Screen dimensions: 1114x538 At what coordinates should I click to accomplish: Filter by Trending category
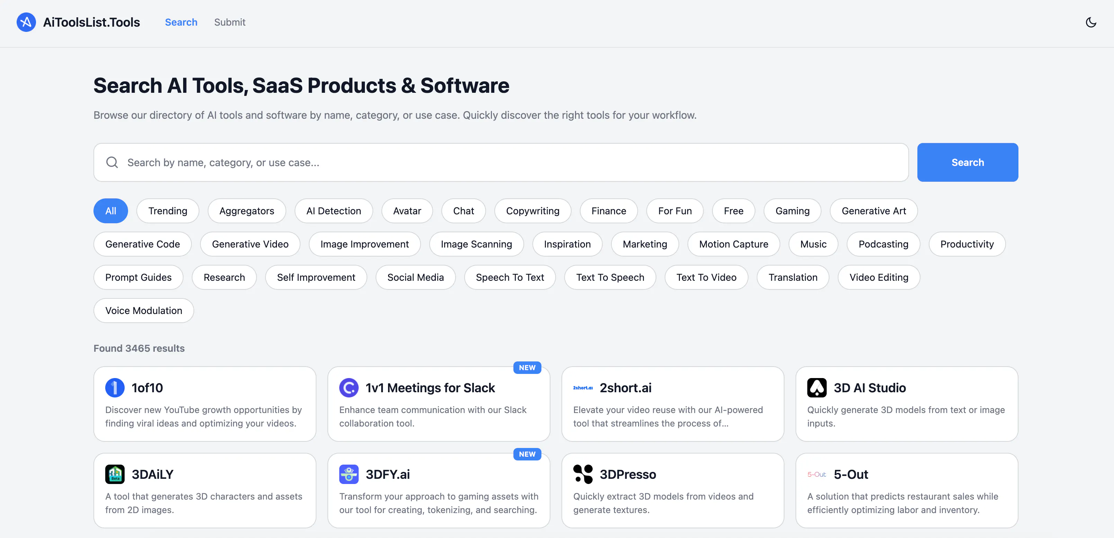pyautogui.click(x=168, y=210)
